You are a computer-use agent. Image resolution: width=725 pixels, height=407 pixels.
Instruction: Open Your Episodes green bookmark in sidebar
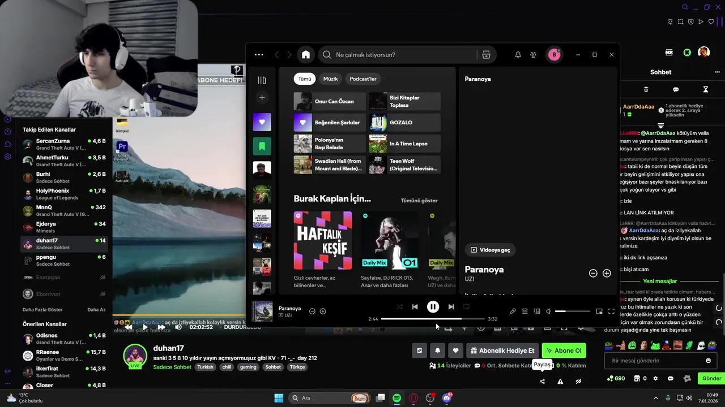click(262, 146)
